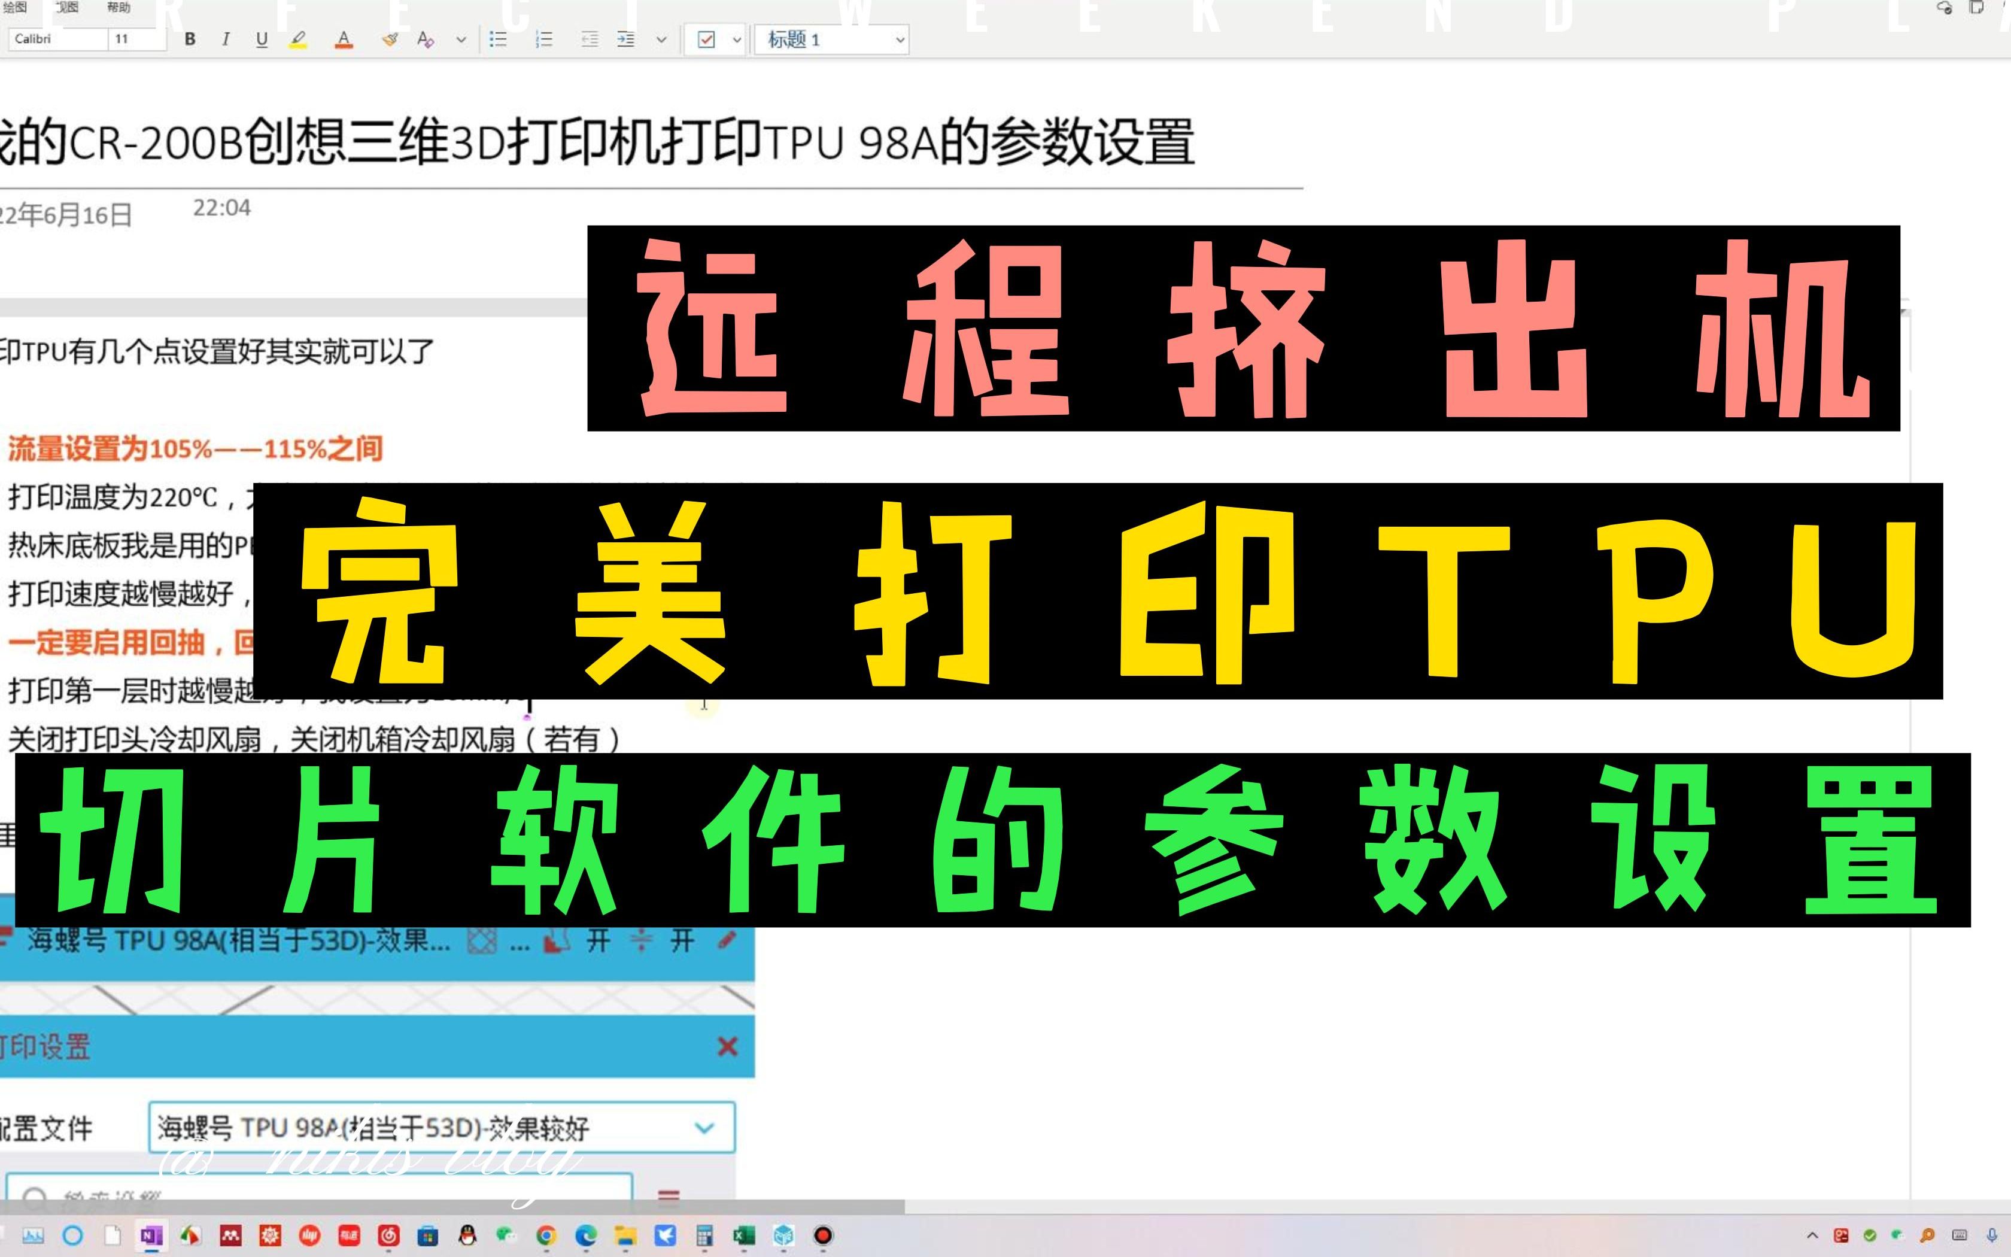Expand more paragraph options
Screen dimensions: 2011x1257
(661, 39)
